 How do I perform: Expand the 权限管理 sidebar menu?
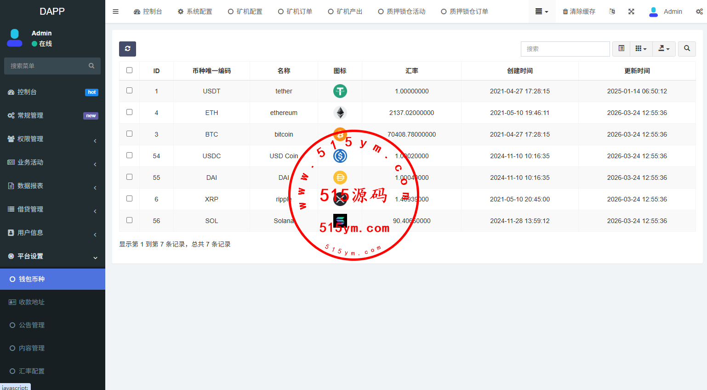pos(52,139)
